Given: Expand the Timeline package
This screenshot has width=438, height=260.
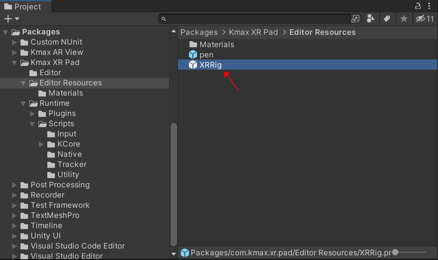Looking at the screenshot, I should click(14, 226).
